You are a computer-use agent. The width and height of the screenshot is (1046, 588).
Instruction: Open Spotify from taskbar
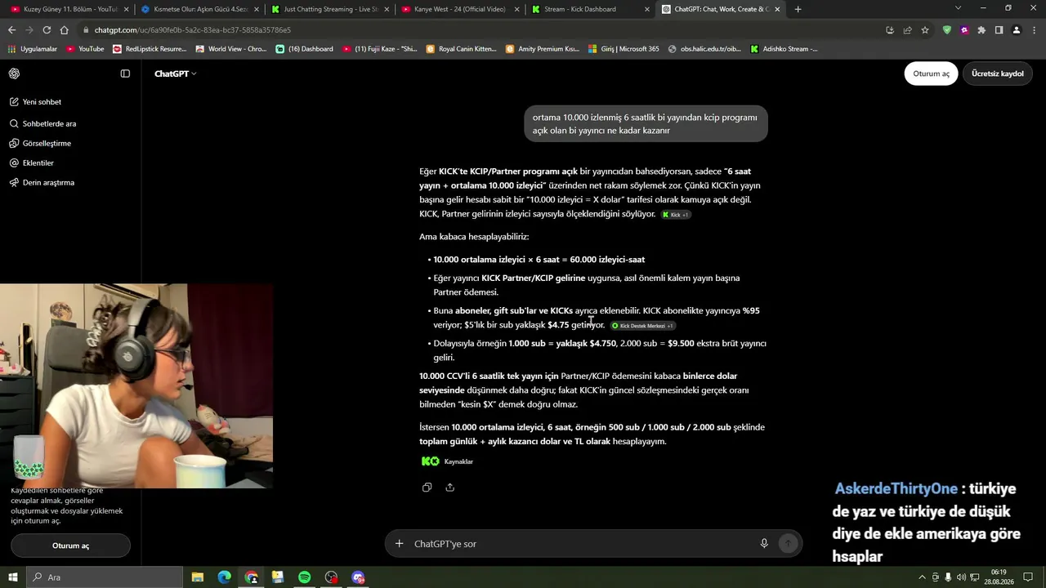coord(304,577)
